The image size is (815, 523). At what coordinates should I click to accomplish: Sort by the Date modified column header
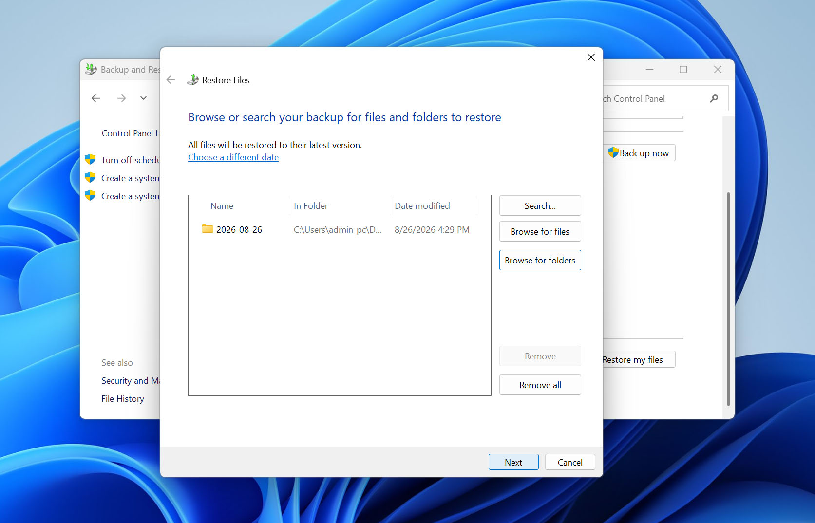click(433, 206)
